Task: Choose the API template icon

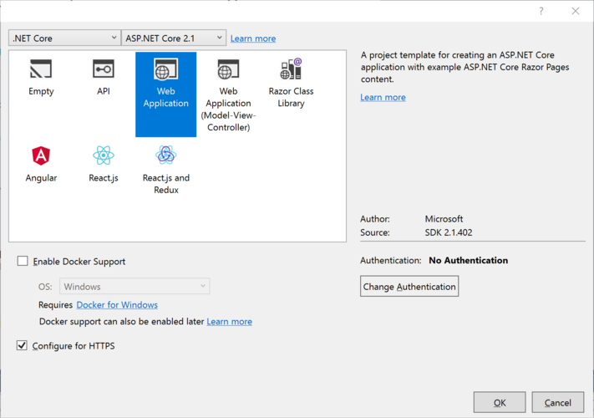Action: click(x=104, y=69)
